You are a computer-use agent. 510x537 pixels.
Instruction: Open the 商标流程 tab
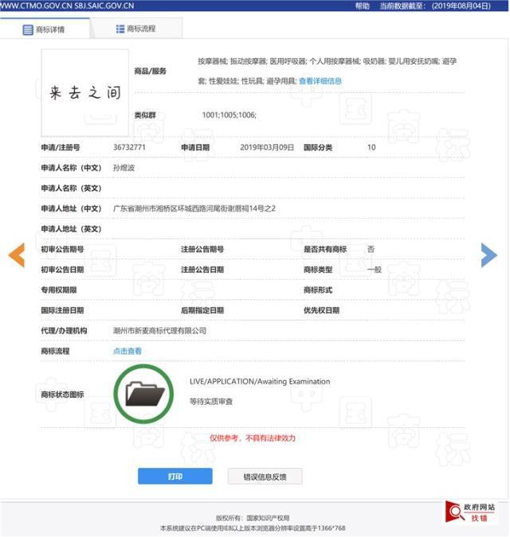coord(136,29)
